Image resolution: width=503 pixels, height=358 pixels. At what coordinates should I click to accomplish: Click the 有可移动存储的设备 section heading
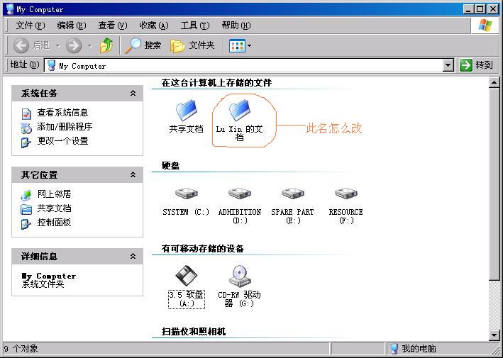(202, 248)
